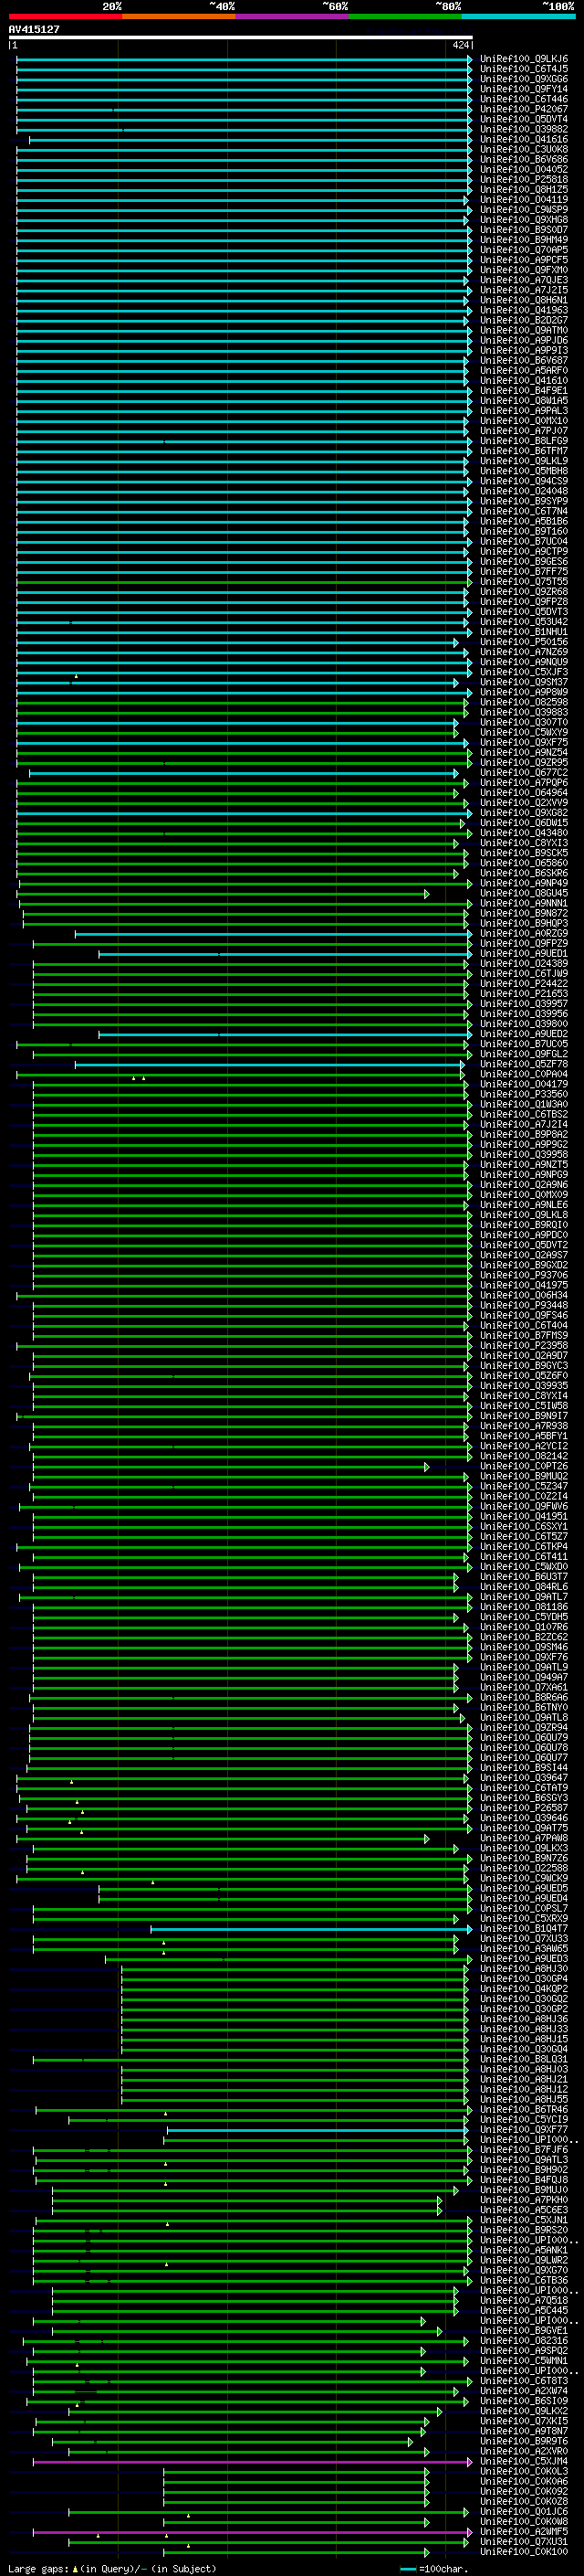Select the UniRef100_A9PCF5 label

[524, 260]
